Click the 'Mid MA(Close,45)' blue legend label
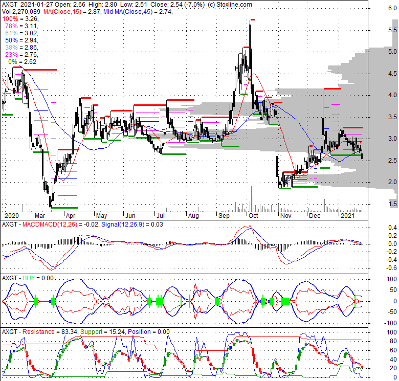 point(128,12)
